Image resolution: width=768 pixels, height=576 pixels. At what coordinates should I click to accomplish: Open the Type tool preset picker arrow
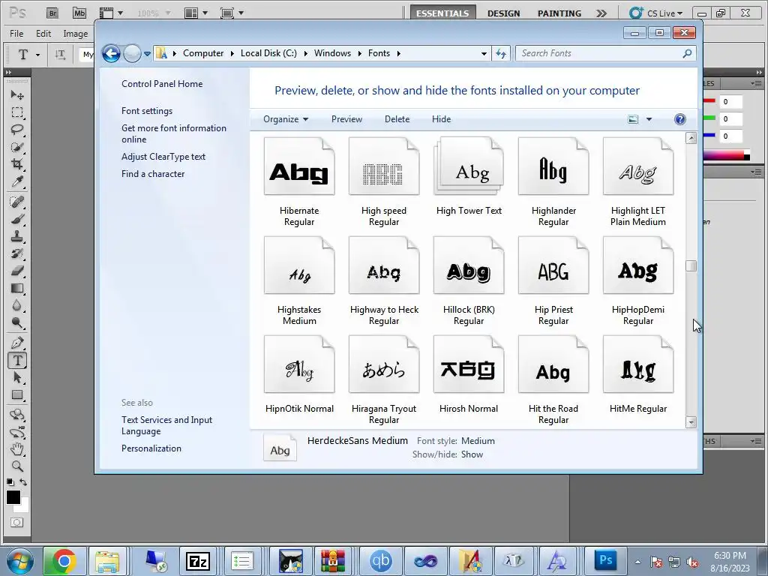[37, 55]
